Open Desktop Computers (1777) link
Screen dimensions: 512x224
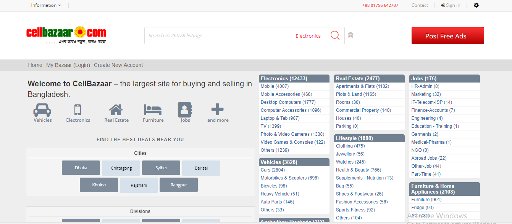coord(288,102)
